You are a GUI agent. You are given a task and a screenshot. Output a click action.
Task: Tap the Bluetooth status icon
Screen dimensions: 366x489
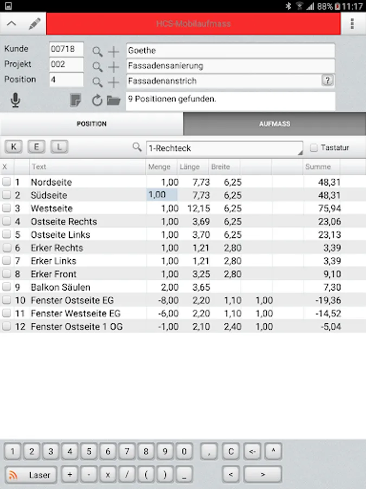tap(288, 6)
